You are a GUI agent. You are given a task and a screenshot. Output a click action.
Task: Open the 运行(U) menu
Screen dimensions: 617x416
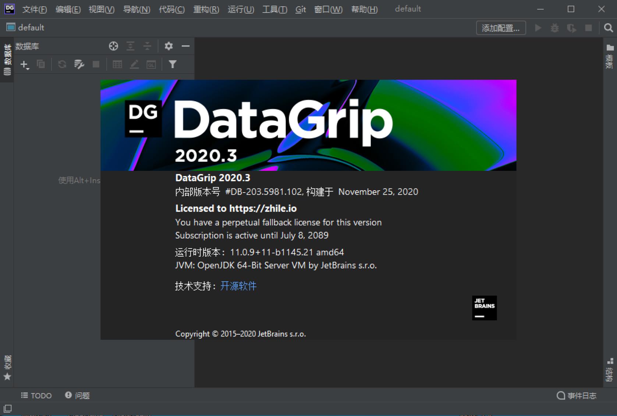point(241,9)
